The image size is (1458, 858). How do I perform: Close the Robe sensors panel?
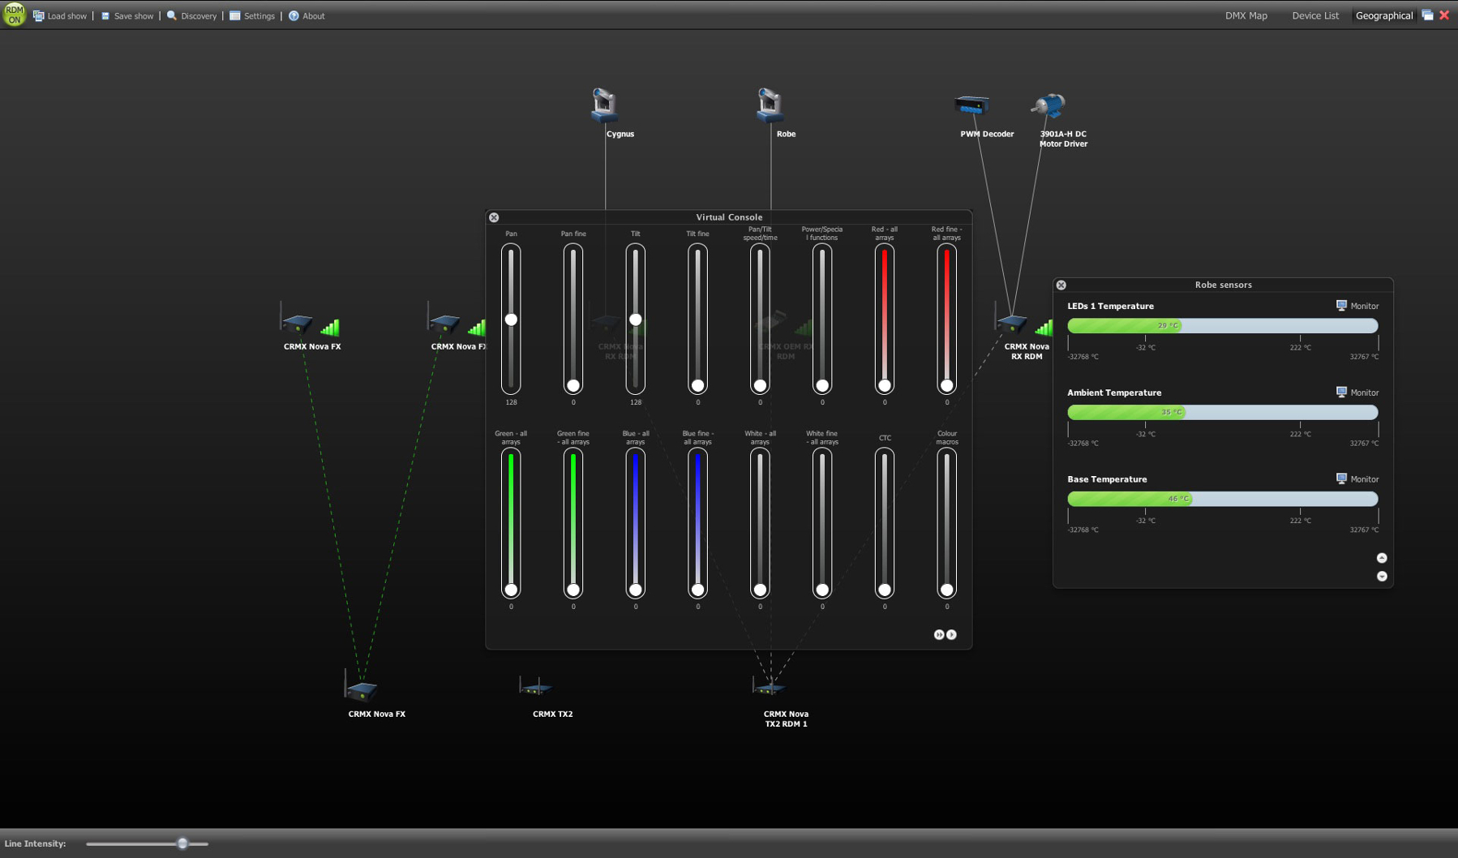click(x=1061, y=285)
